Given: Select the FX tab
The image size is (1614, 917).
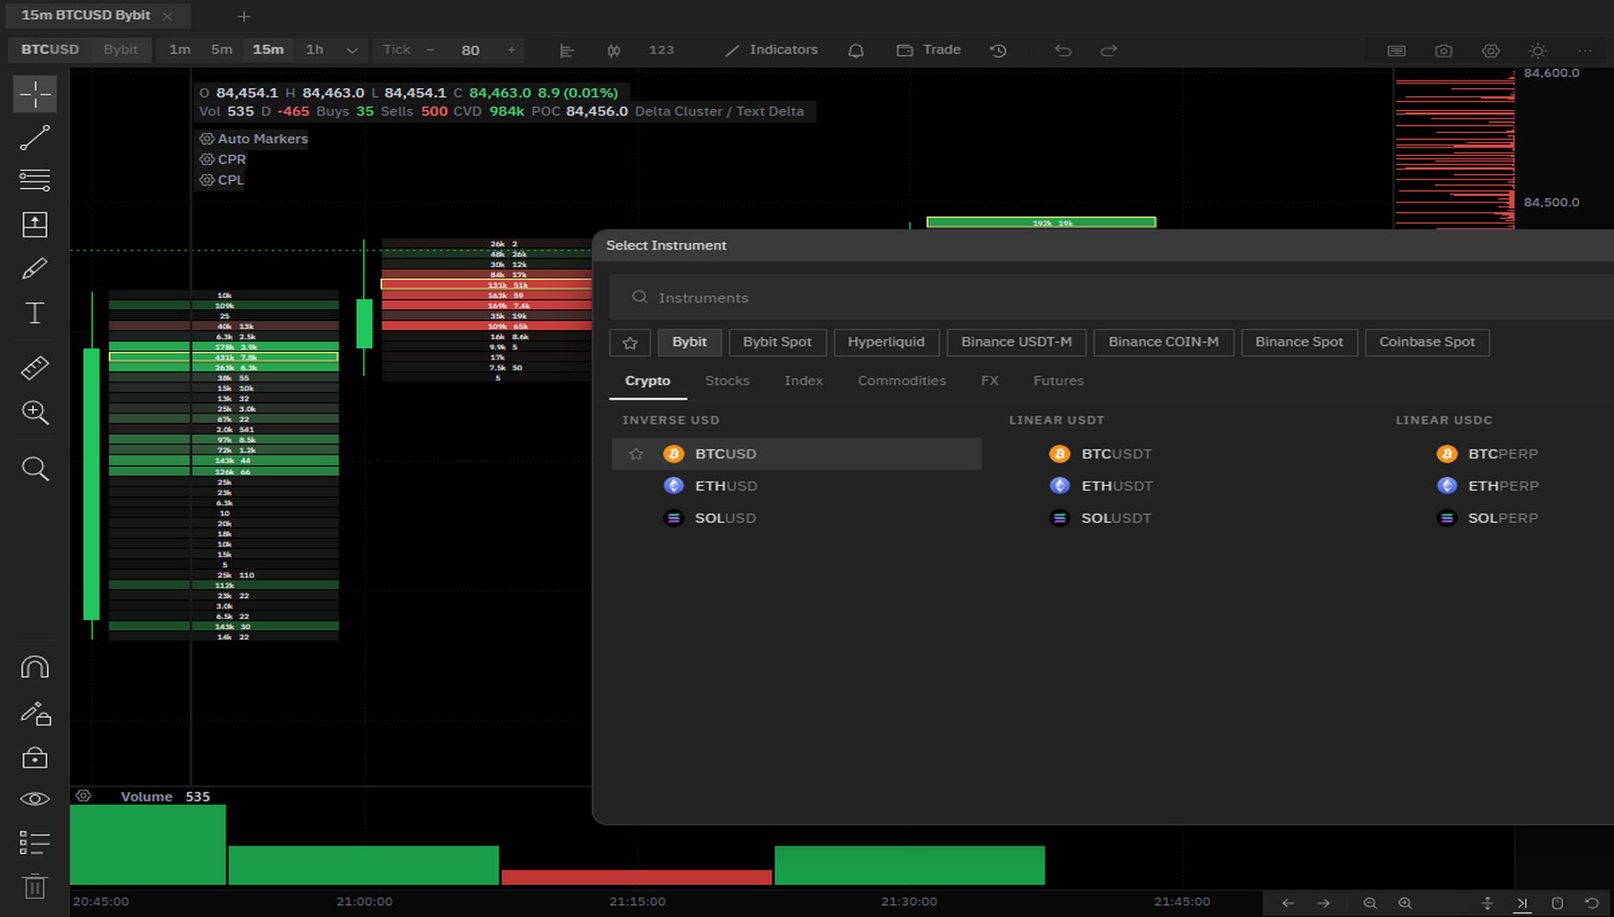Looking at the screenshot, I should [989, 381].
